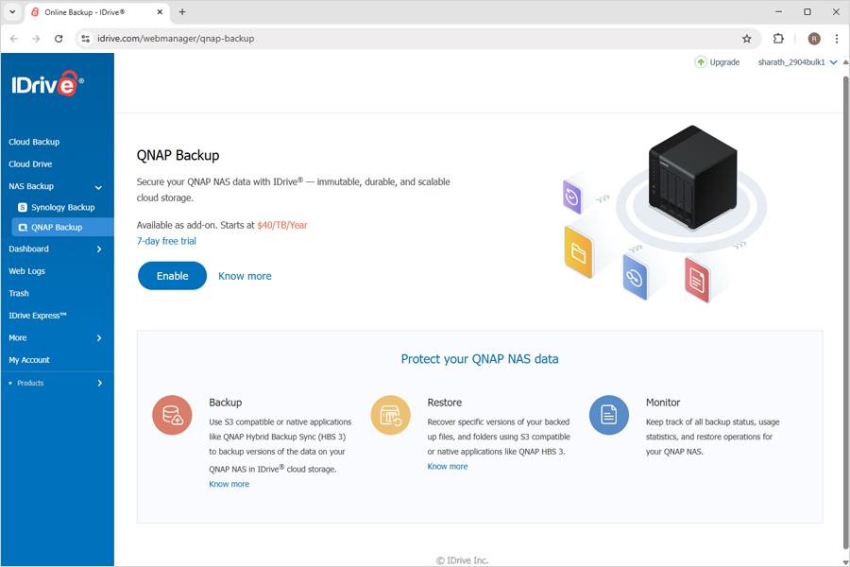Click the QNAP NAS device illustration
Screen dimensions: 850x567
point(693,178)
